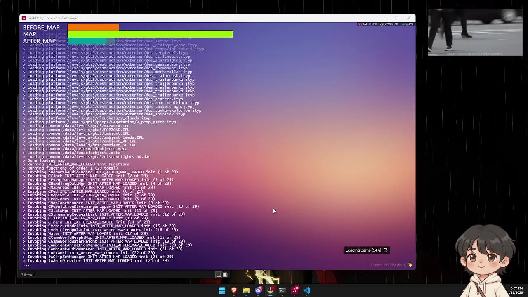Click the FiveM window title text
The image size is (528, 297).
pos(52,18)
